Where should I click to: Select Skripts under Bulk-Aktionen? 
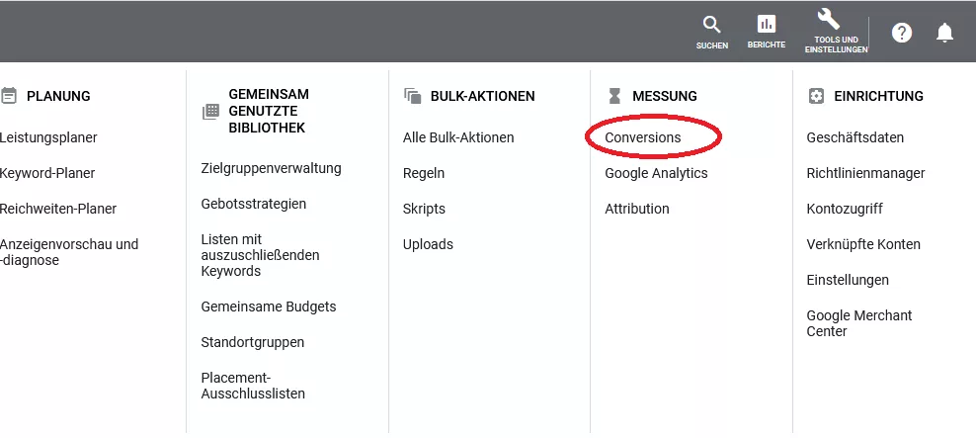click(x=424, y=209)
